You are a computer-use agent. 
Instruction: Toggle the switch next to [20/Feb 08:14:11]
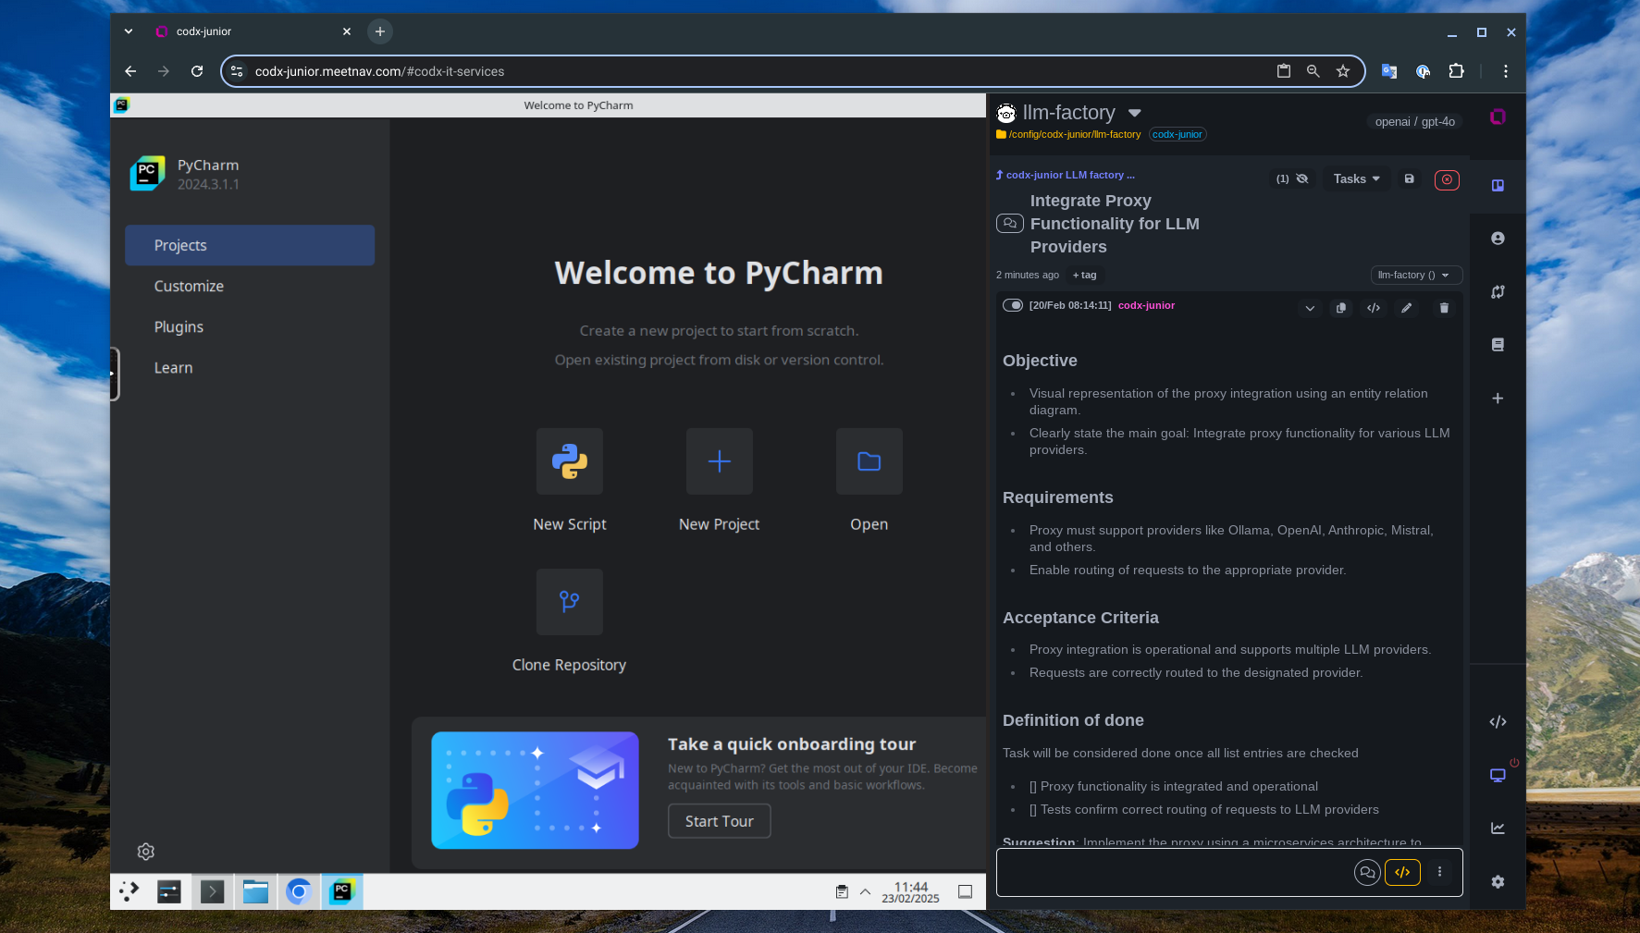pyautogui.click(x=1013, y=305)
